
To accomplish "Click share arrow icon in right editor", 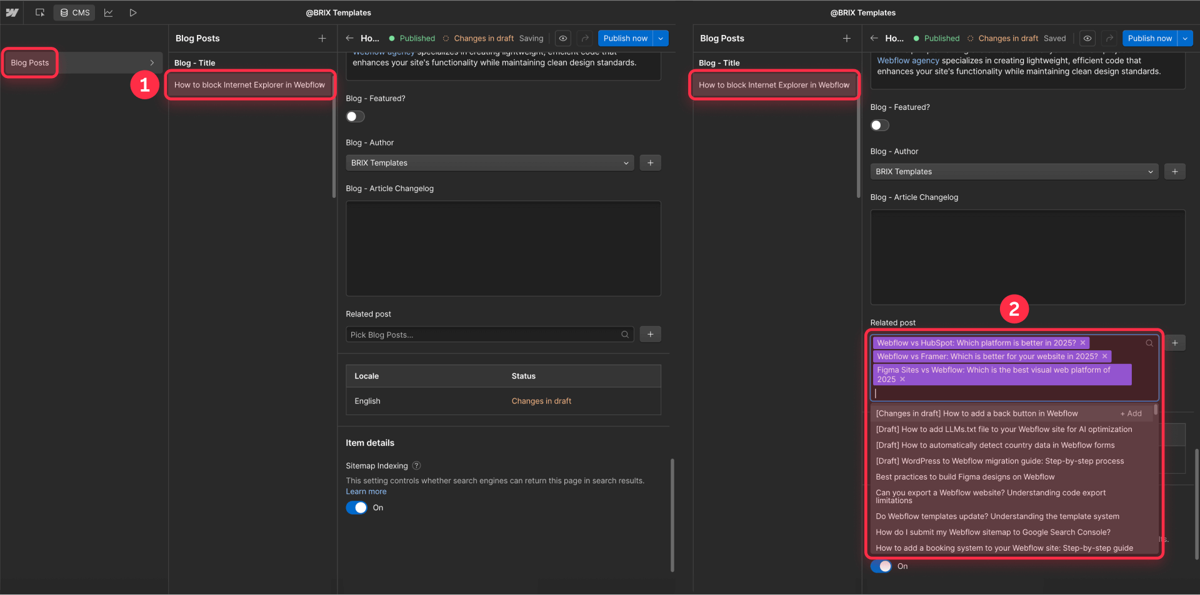I will click(x=1109, y=38).
